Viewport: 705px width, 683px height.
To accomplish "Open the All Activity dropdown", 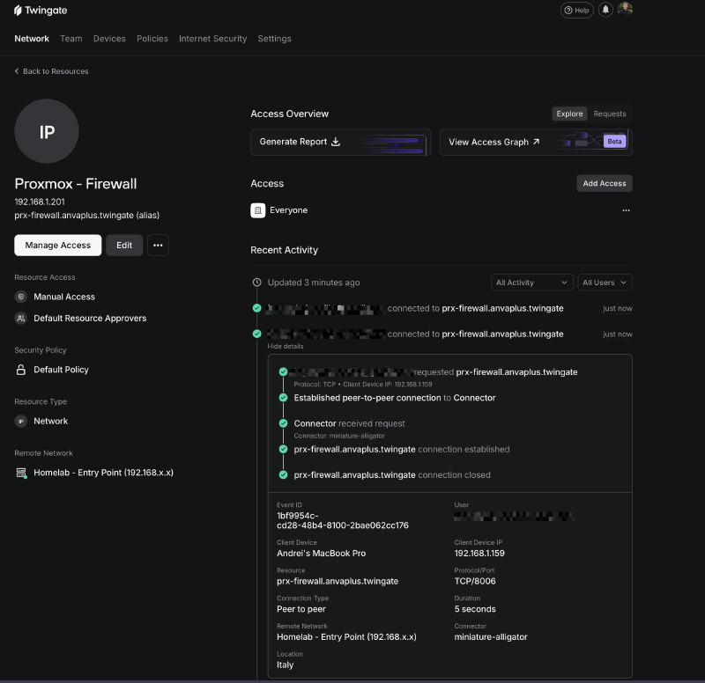I will click(532, 283).
